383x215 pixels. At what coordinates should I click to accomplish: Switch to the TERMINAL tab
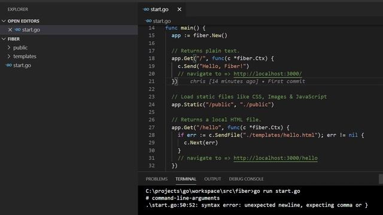(x=186, y=179)
